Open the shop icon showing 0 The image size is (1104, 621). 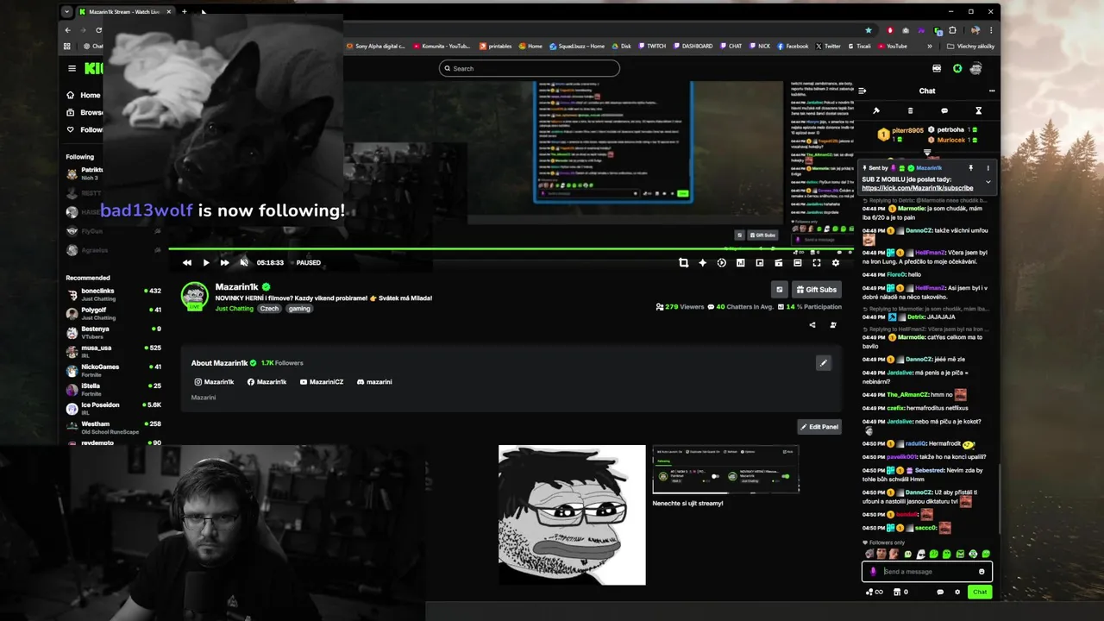point(900,592)
